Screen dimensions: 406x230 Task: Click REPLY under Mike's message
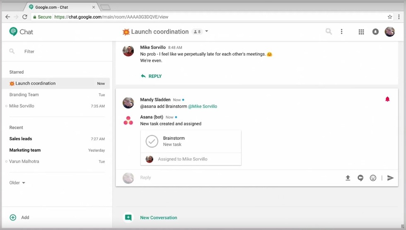tap(151, 76)
